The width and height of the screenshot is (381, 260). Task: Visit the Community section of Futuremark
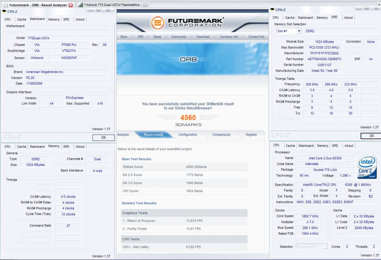[179, 37]
